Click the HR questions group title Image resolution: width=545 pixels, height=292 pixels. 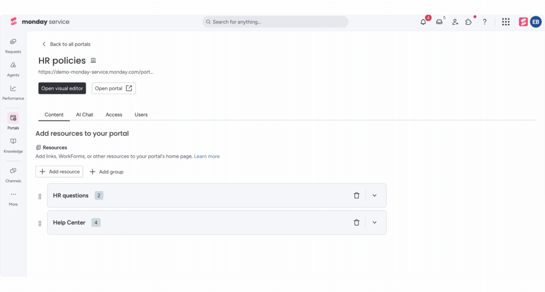(71, 196)
